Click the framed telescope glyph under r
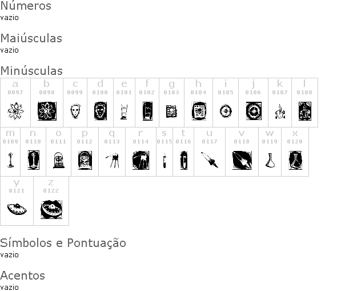337x291 pixels. point(141,160)
